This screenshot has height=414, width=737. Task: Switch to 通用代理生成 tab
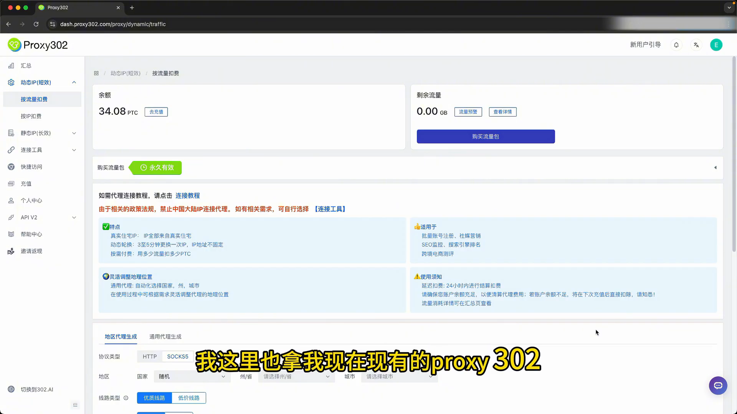[165, 337]
